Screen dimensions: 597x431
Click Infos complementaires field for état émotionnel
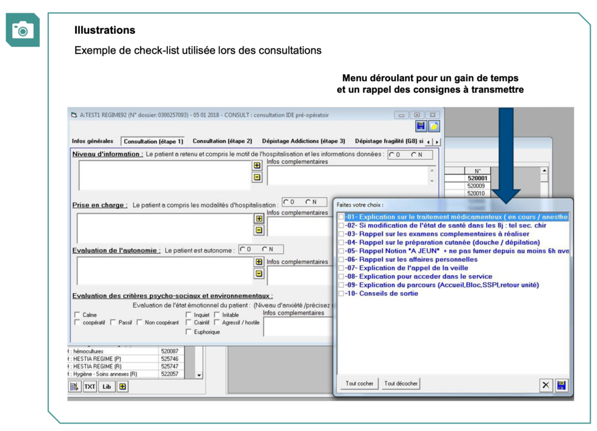[x=298, y=327]
